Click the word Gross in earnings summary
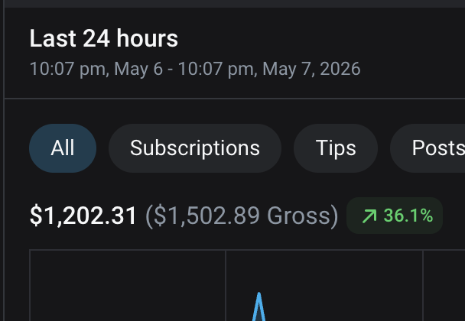The width and height of the screenshot is (465, 321). [298, 216]
